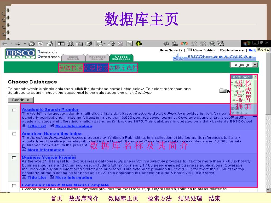Image resolution: width=271 pixels, height=203 pixels.
Task: Open More Information under American Humanities Index
Action: 46,150
